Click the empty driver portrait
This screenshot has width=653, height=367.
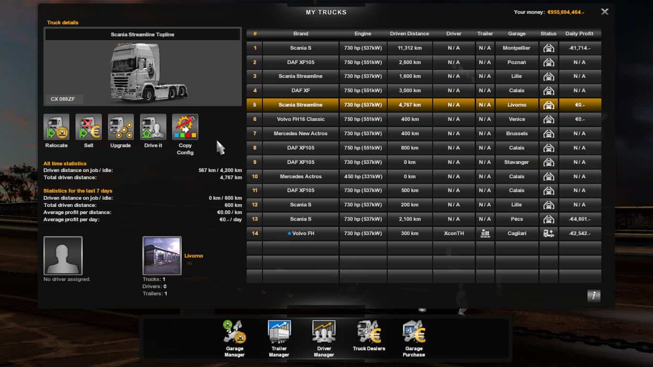pyautogui.click(x=63, y=256)
